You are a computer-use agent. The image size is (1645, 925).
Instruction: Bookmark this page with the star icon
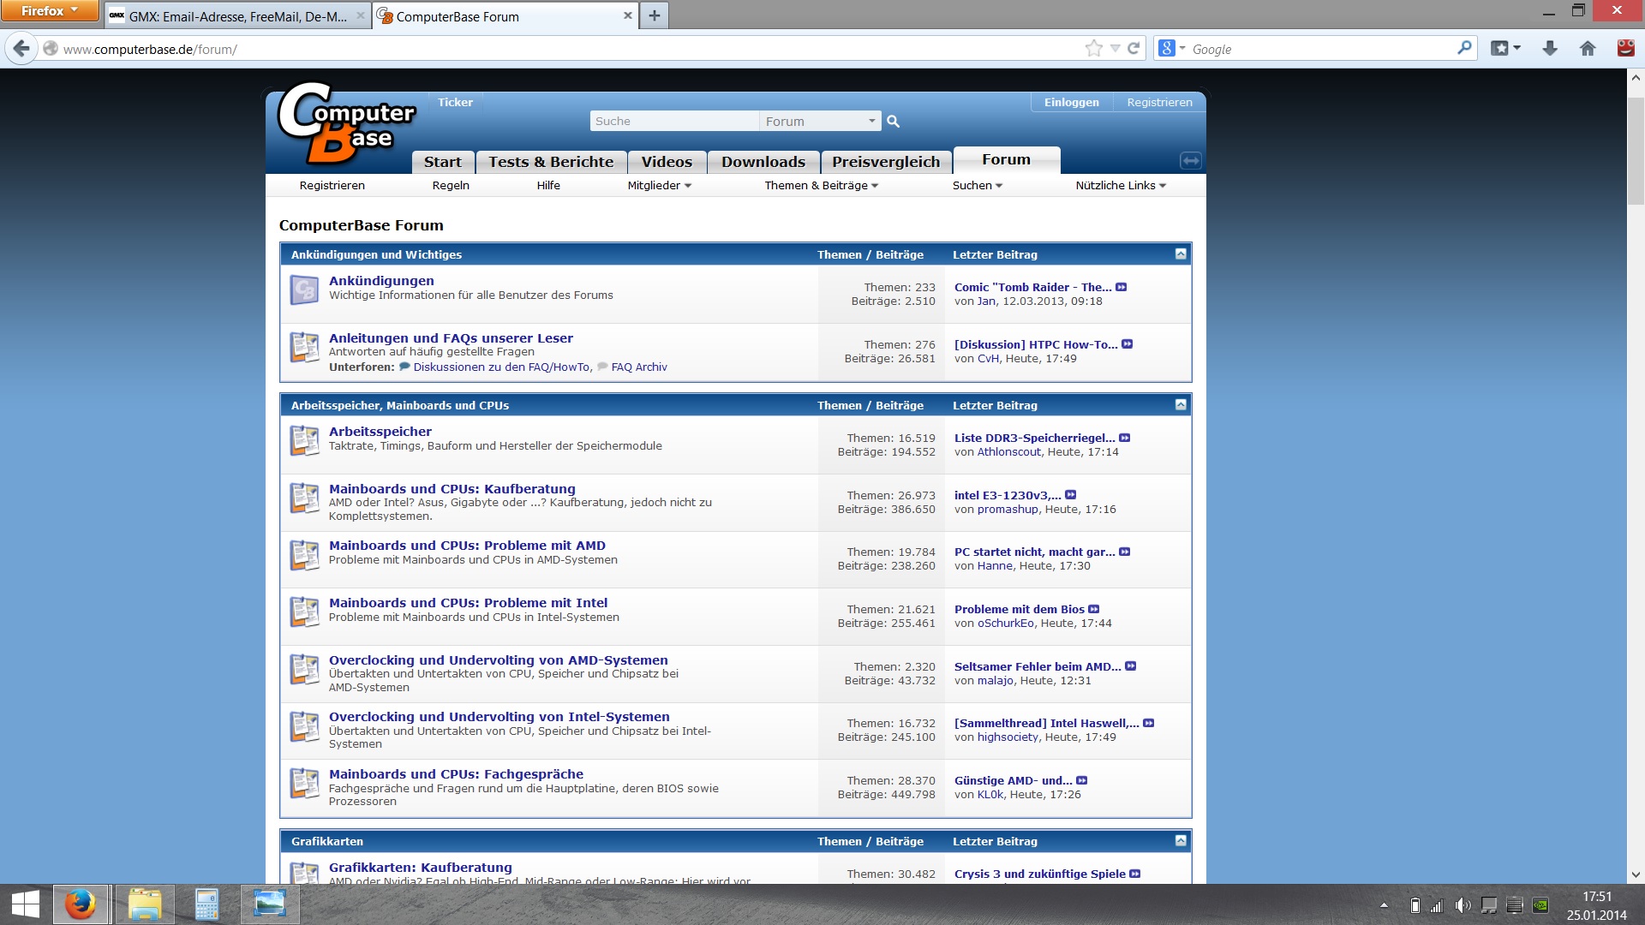(1093, 49)
